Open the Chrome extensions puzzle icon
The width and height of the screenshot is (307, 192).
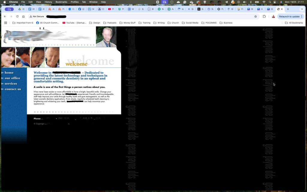[264, 16]
